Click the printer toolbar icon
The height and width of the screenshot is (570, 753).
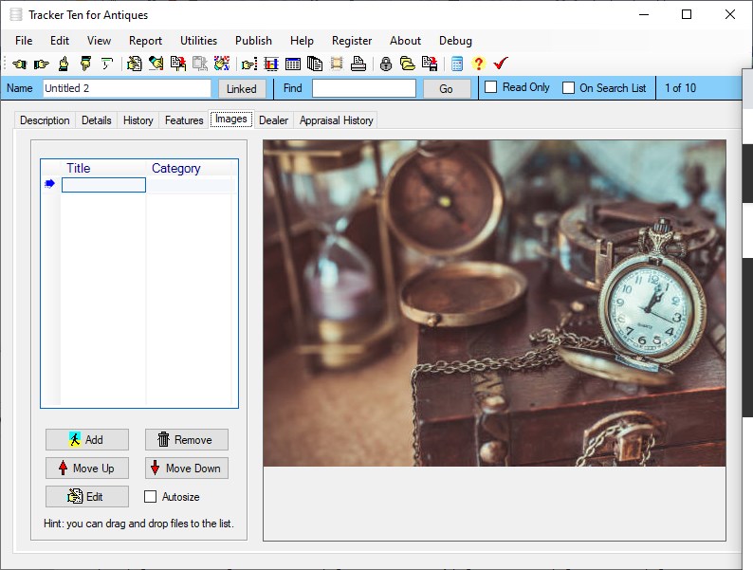click(358, 64)
